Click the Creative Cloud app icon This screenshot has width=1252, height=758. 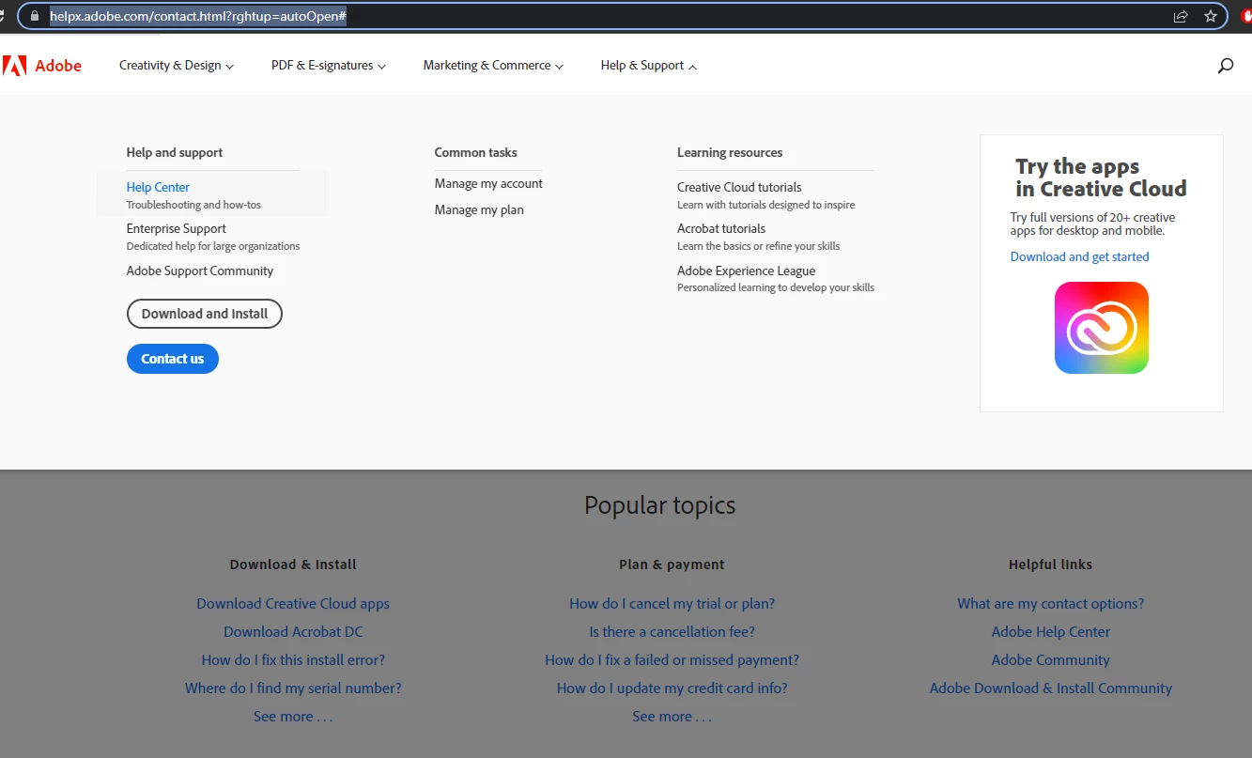click(1102, 328)
